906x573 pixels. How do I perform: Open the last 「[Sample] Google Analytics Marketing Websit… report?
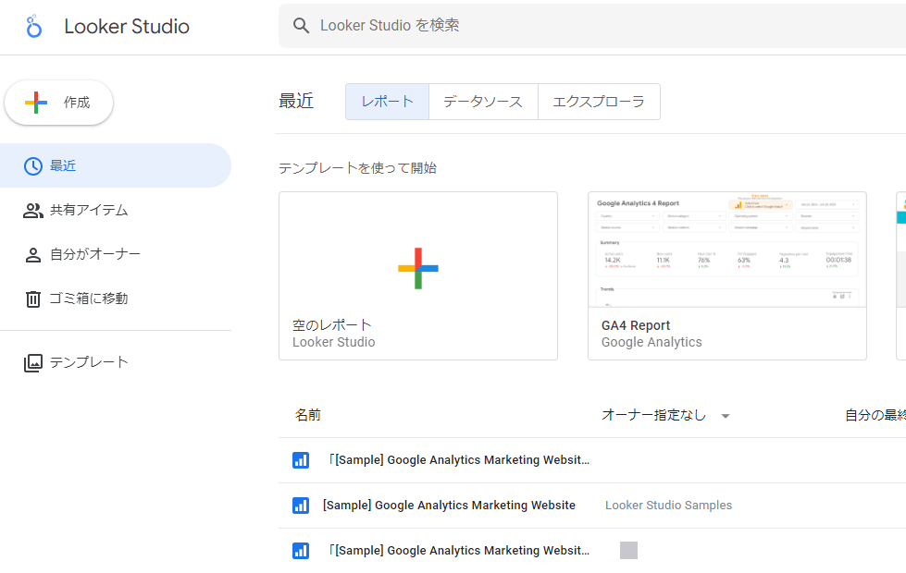(459, 551)
